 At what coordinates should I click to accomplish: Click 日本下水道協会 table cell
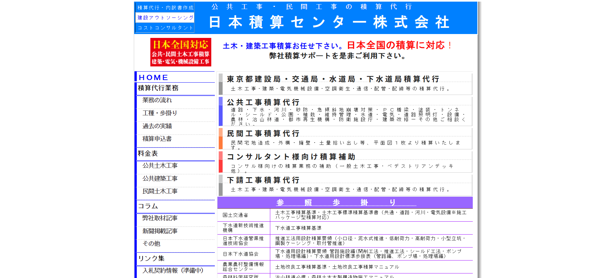tap(243, 254)
